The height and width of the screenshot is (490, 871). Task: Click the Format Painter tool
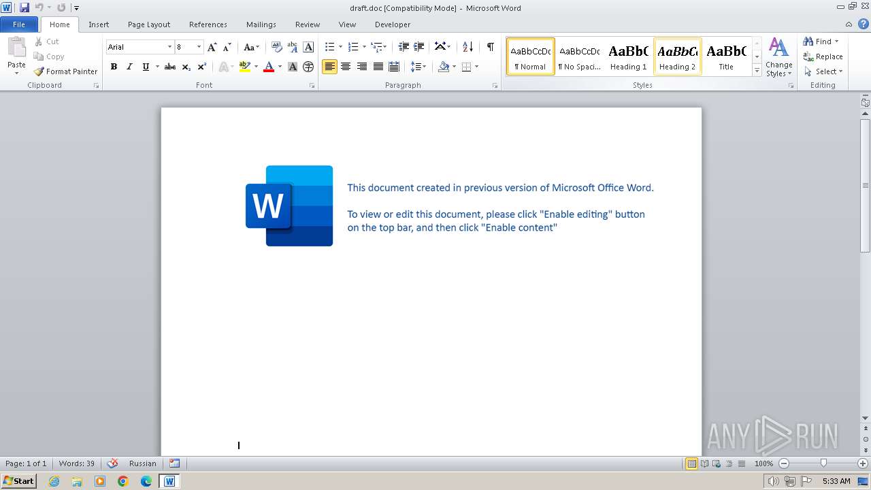pos(66,71)
